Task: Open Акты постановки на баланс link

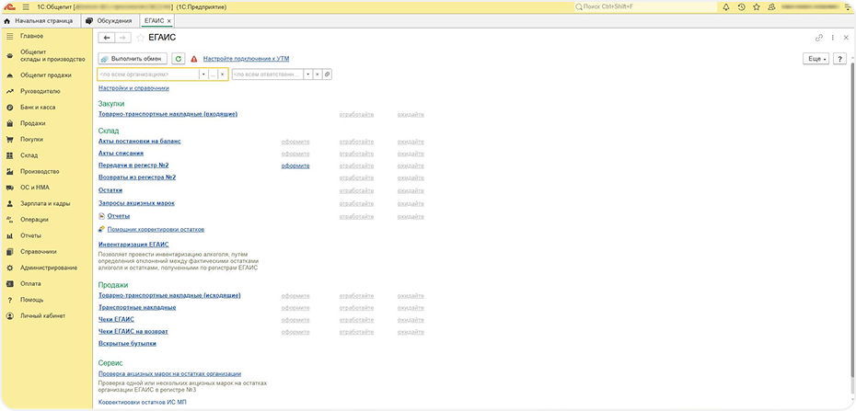Action: 140,142
